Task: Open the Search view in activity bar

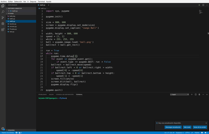Action: 3,12
